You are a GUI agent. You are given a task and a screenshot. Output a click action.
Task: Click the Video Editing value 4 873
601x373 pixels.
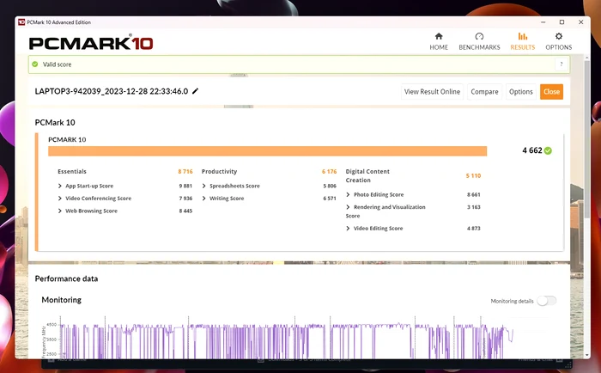[474, 229]
